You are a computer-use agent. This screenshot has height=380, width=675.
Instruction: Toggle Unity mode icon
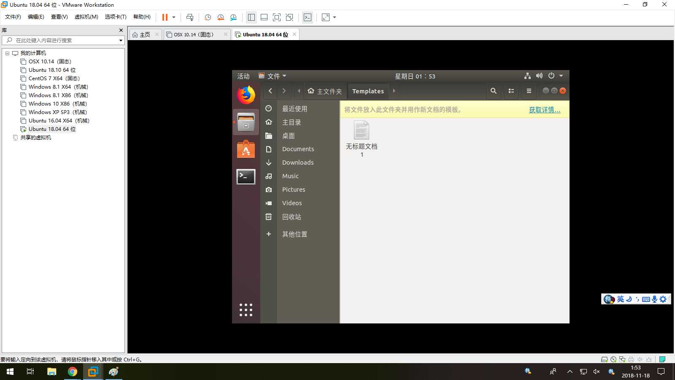coord(289,17)
